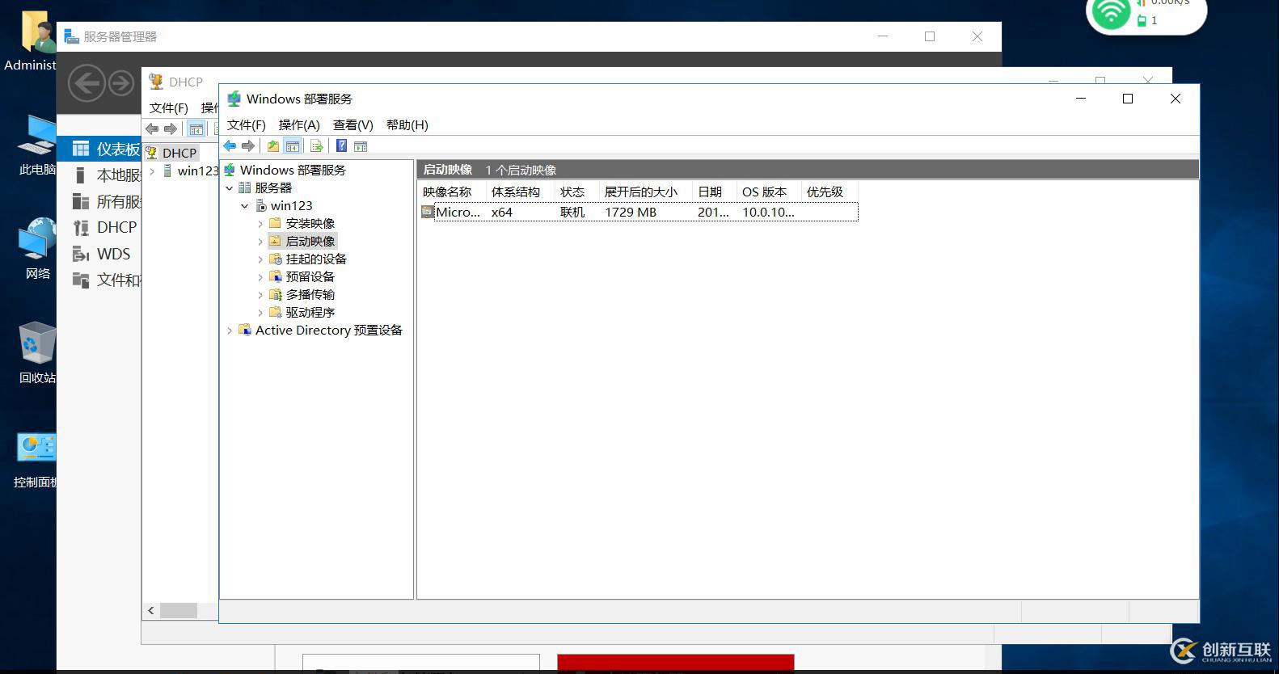1279x674 pixels.
Task: Expand the 驱动程序 node
Action: [x=260, y=313]
